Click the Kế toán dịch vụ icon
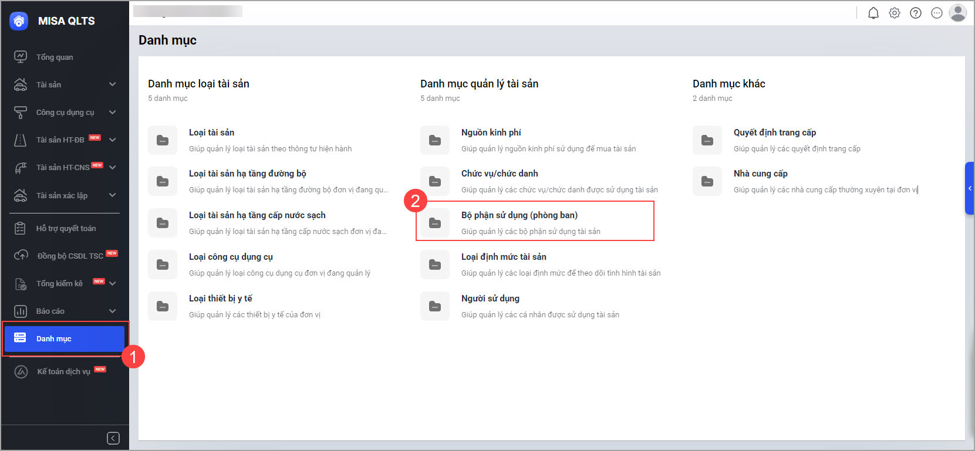This screenshot has width=975, height=451. point(21,371)
